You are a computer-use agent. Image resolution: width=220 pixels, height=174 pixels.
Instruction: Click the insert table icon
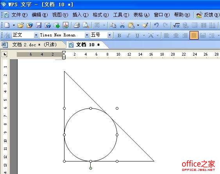click(x=195, y=25)
